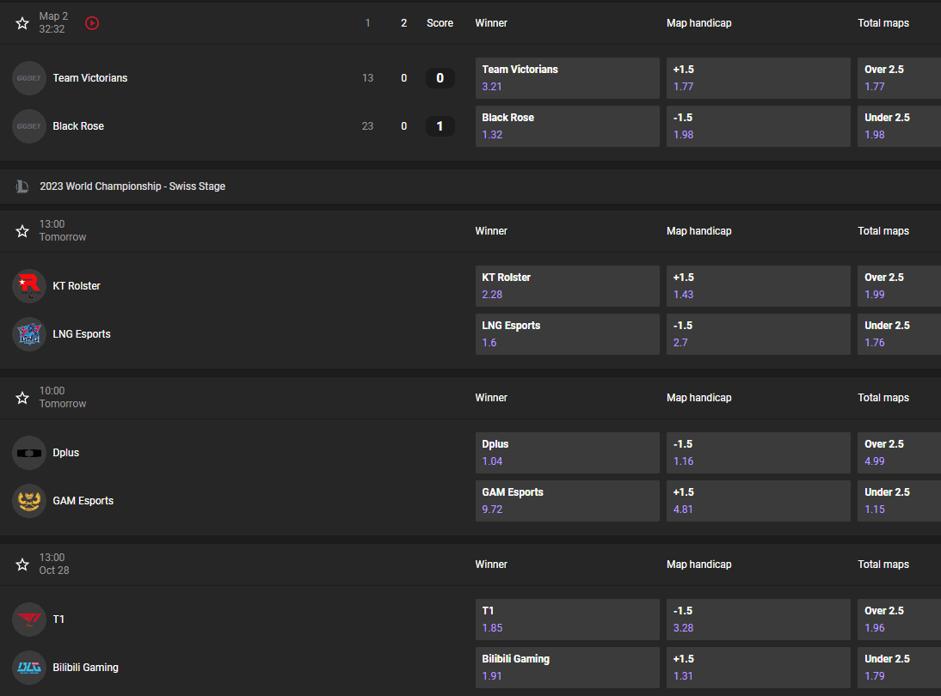Bet on Black Rose winner at 1.32
Screen dimensions: 941x696
click(567, 126)
